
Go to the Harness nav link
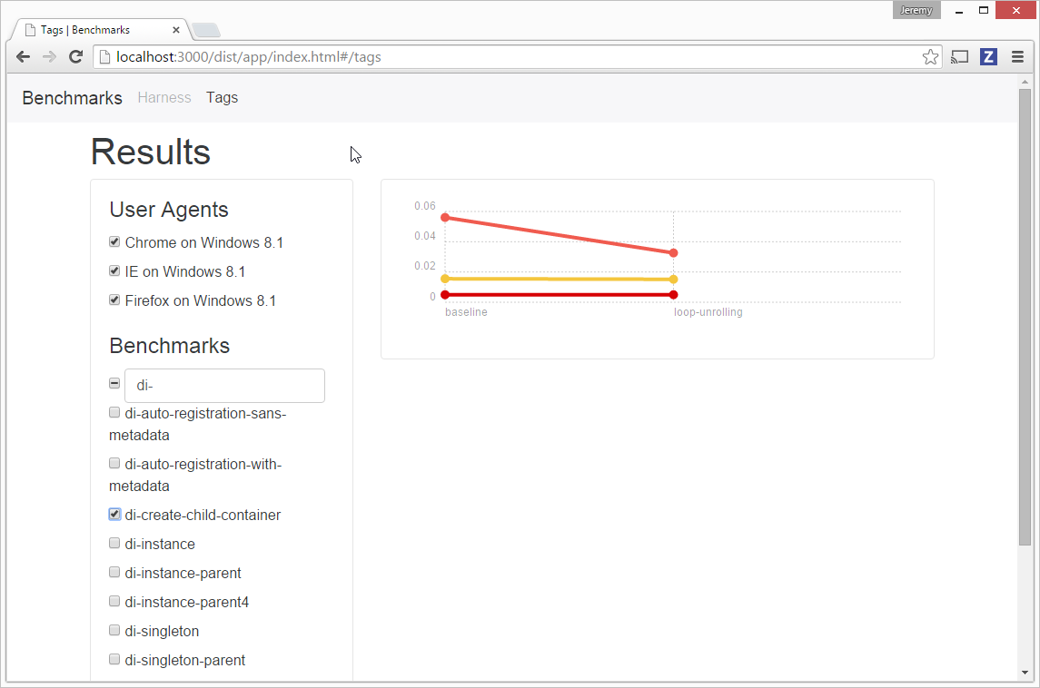(164, 97)
